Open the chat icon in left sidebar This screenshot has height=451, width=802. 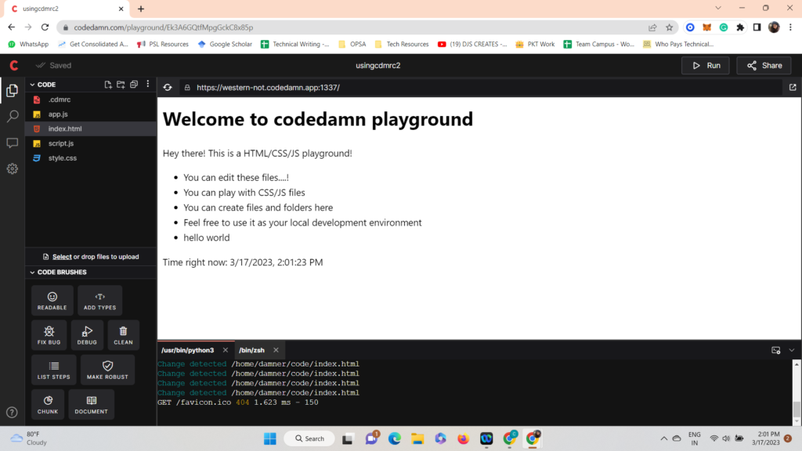pyautogui.click(x=13, y=143)
